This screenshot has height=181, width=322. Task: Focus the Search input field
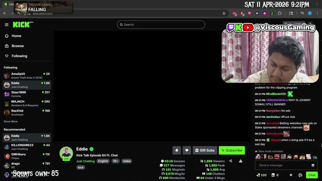click(161, 25)
